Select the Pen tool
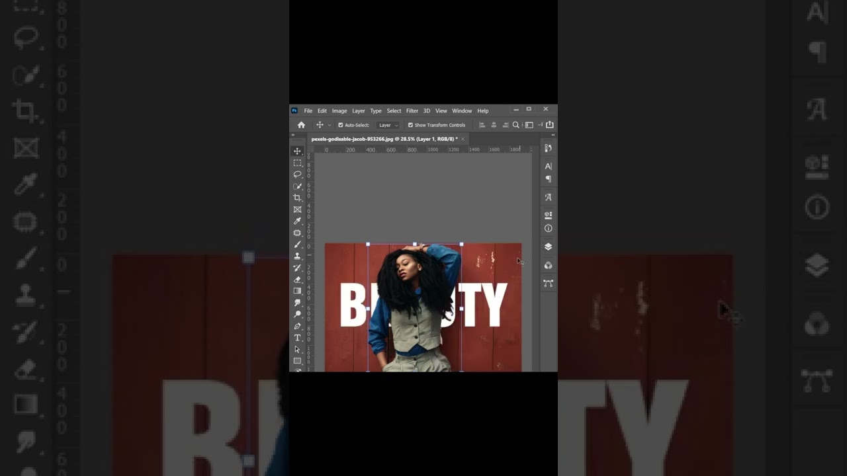The height and width of the screenshot is (476, 847). point(297,326)
